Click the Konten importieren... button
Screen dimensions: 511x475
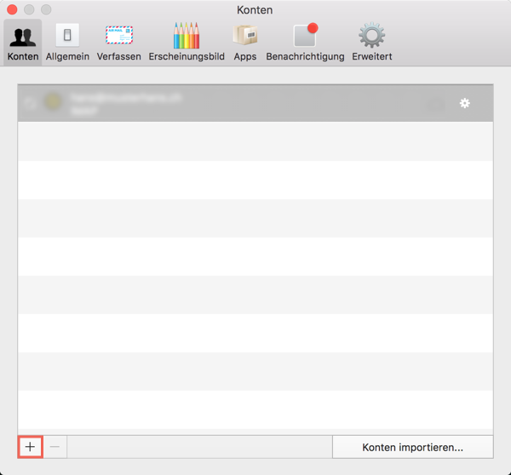coord(412,447)
